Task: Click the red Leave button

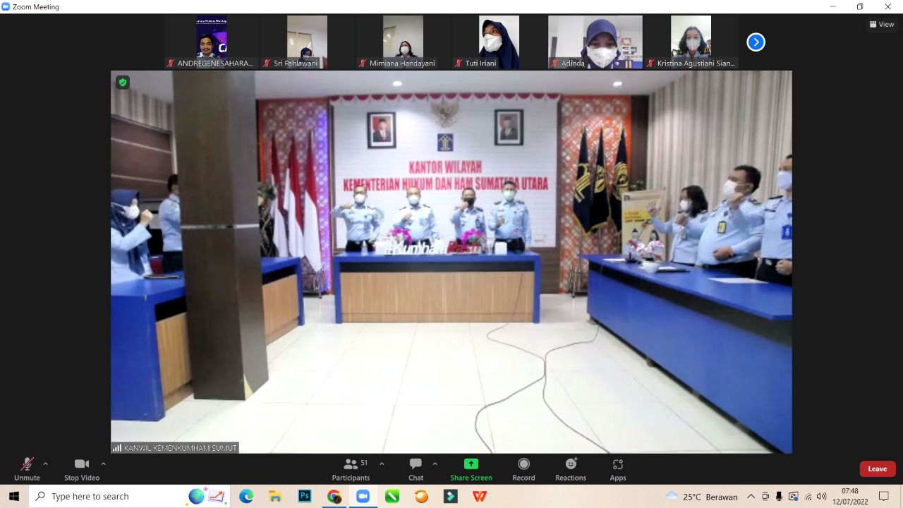Action: click(x=877, y=469)
